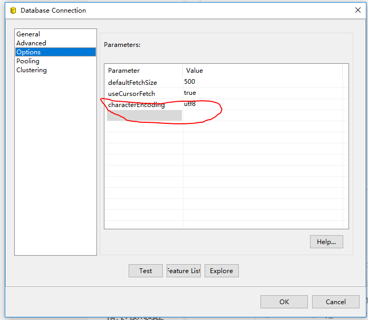Select the utf8 value cell
This screenshot has height=320, width=368.
pyautogui.click(x=263, y=104)
